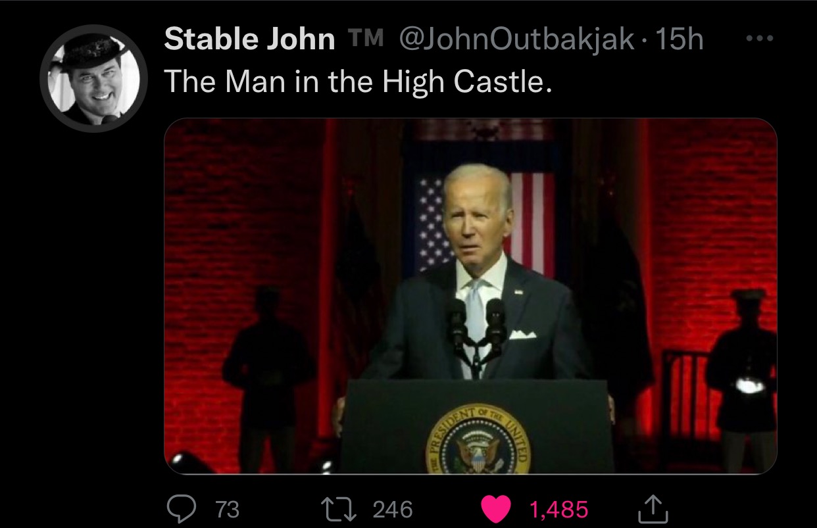Open the three-dot more options menu
The image size is (817, 528).
[760, 39]
